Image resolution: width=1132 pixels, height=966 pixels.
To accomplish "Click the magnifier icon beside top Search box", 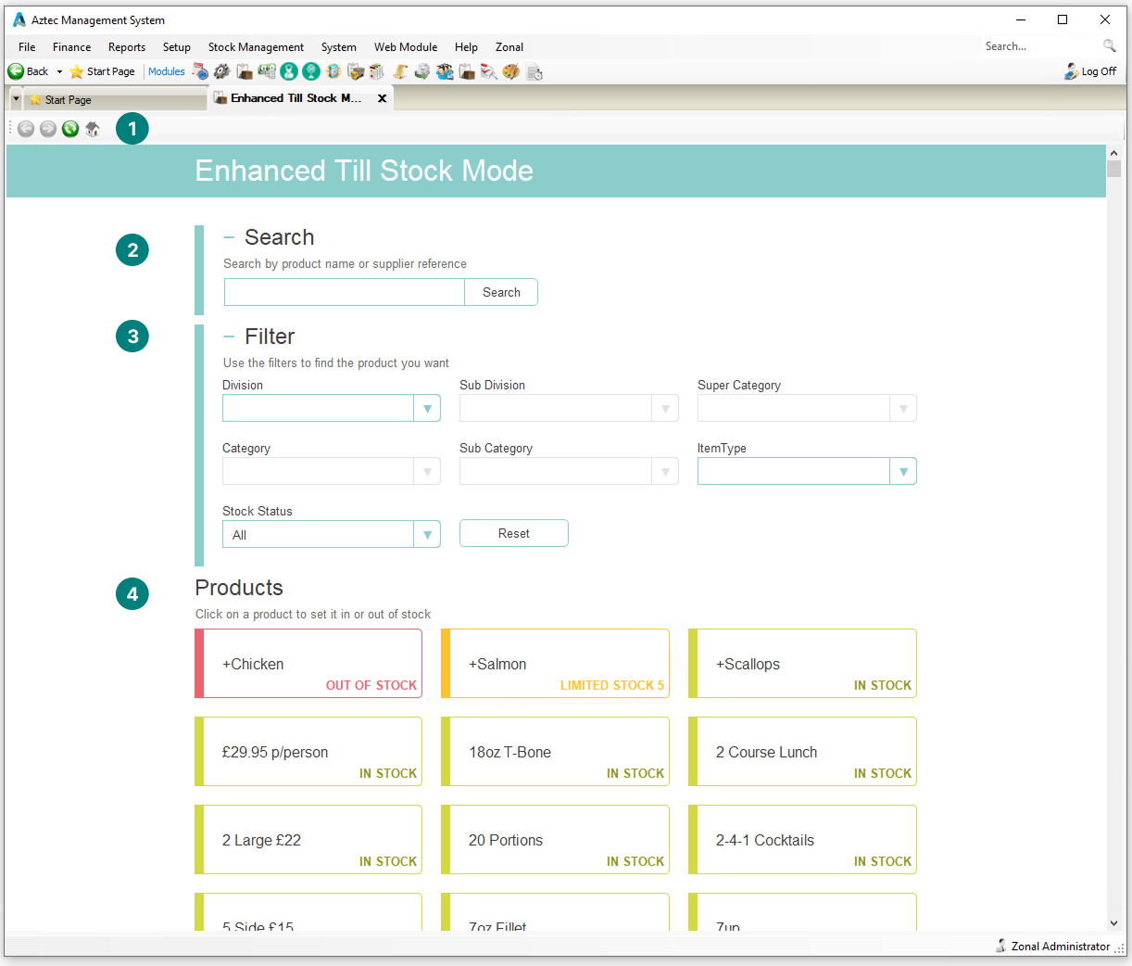I will 1109,46.
